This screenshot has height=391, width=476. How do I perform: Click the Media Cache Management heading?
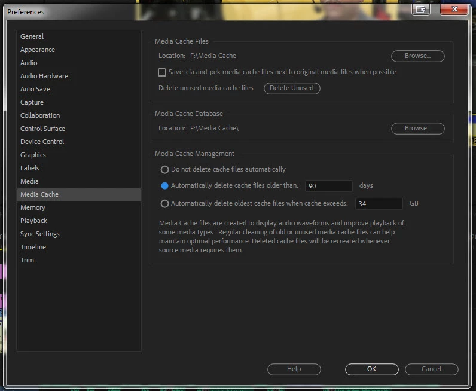(194, 154)
